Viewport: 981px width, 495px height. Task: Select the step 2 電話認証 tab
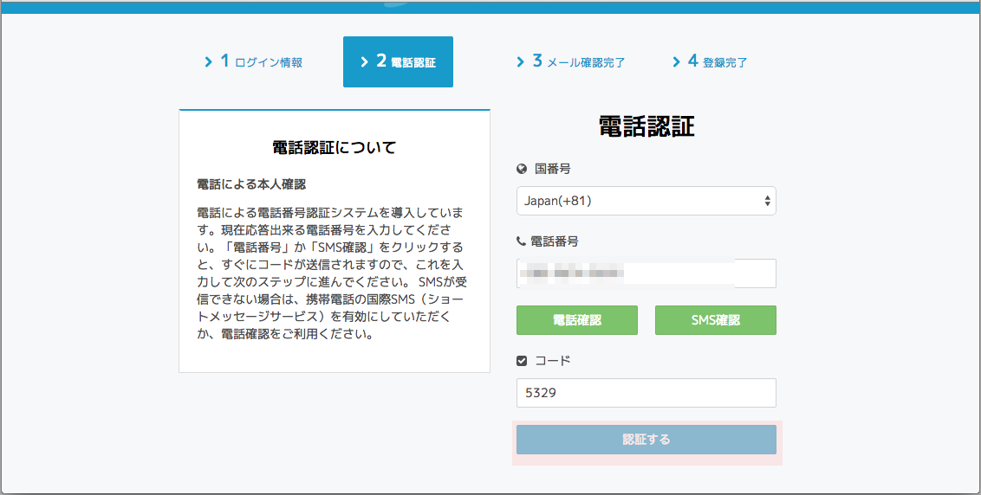click(398, 61)
